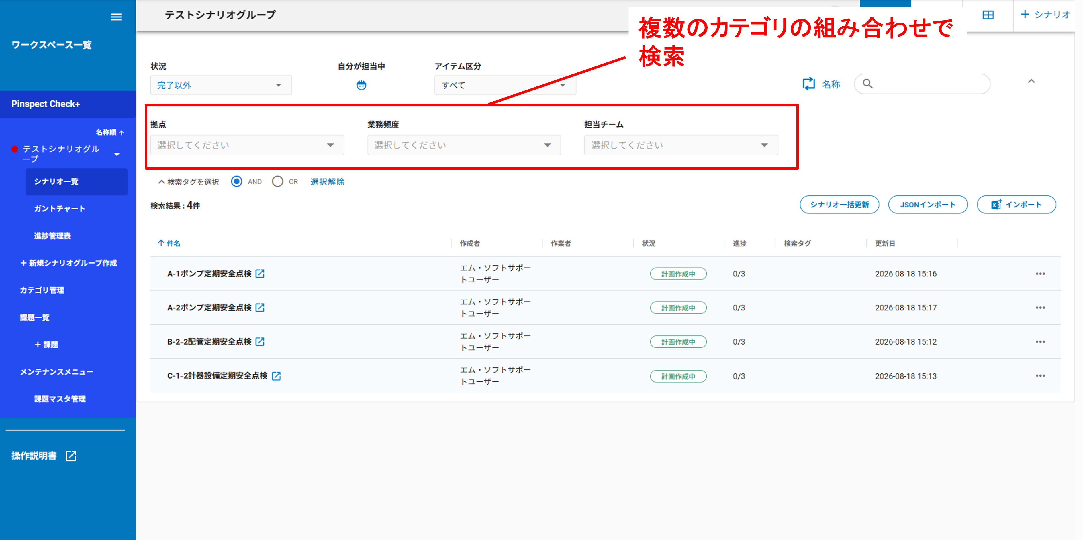The image size is (1083, 540).
Task: Click the search magnifier icon
Action: click(867, 84)
